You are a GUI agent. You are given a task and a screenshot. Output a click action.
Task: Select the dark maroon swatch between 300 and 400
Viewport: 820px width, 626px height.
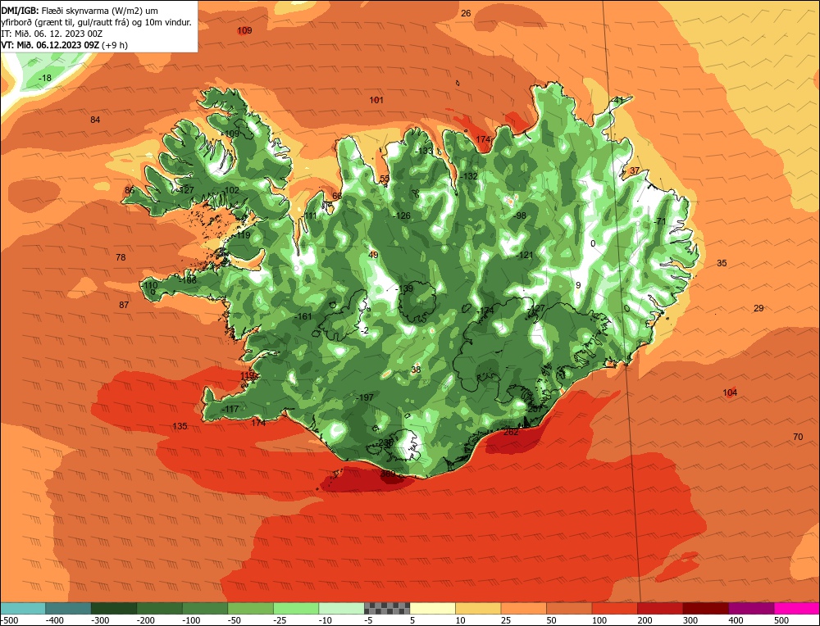706,608
